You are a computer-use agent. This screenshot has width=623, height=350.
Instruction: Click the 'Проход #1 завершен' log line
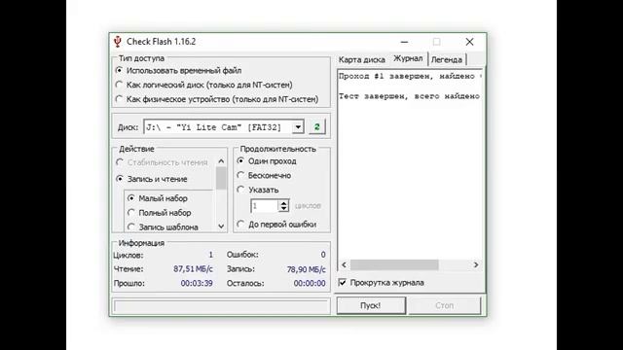pos(410,76)
